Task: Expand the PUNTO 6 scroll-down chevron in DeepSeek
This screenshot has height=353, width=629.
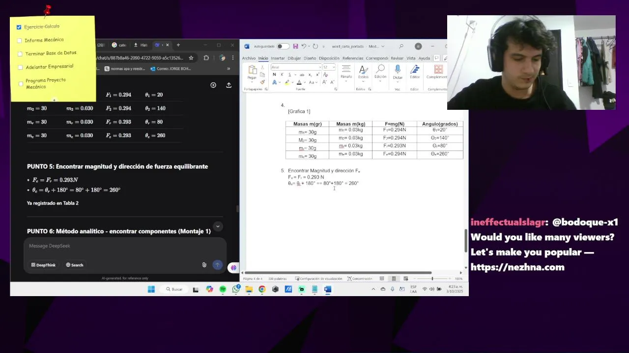Action: click(x=218, y=226)
